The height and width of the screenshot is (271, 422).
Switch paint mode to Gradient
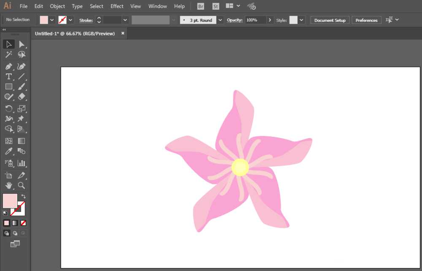(15, 223)
